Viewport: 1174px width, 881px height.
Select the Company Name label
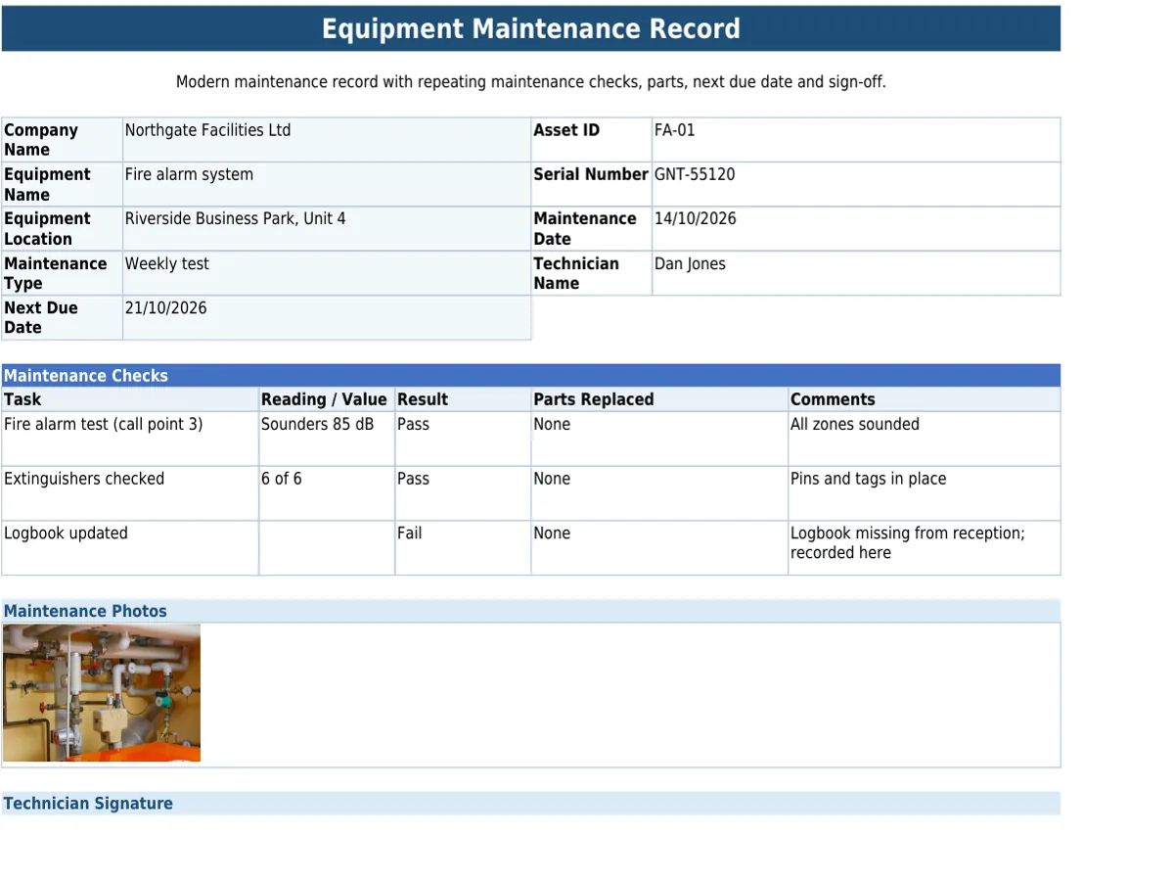pos(63,140)
